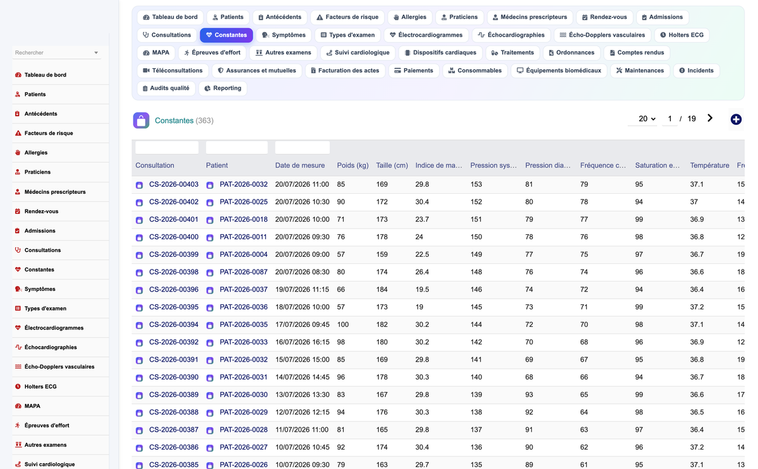Sort by Date de mesure header
This screenshot has width=758, height=469.
[x=300, y=165]
